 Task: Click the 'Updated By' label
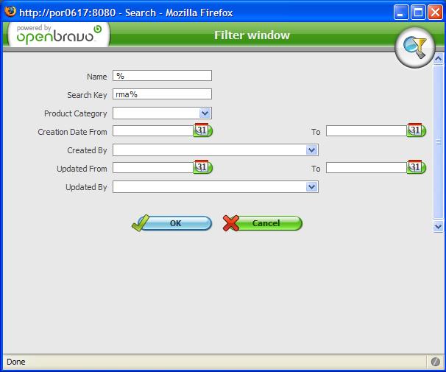point(86,187)
